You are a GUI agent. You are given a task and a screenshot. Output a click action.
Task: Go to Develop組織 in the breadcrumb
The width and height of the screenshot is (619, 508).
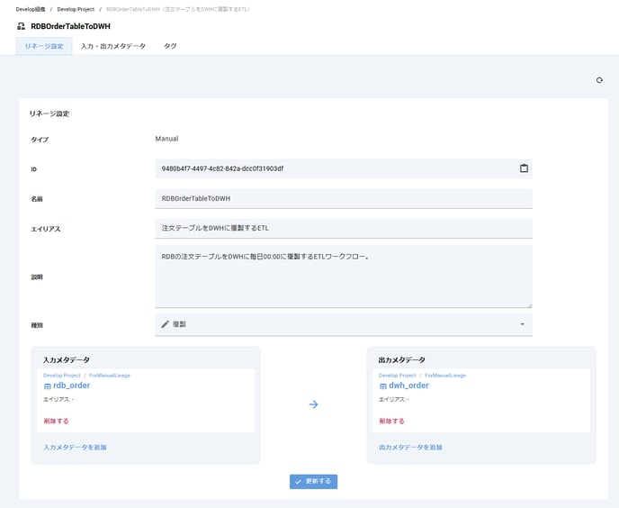click(31, 9)
